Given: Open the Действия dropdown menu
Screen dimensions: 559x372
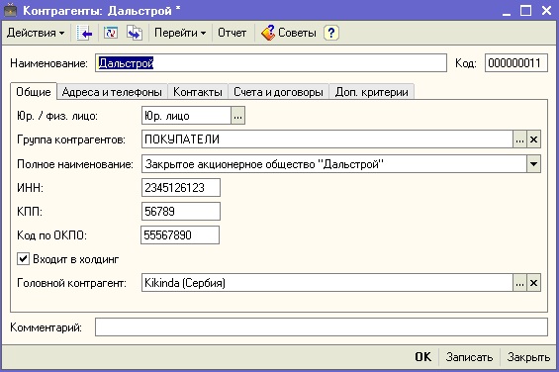Looking at the screenshot, I should pyautogui.click(x=36, y=33).
